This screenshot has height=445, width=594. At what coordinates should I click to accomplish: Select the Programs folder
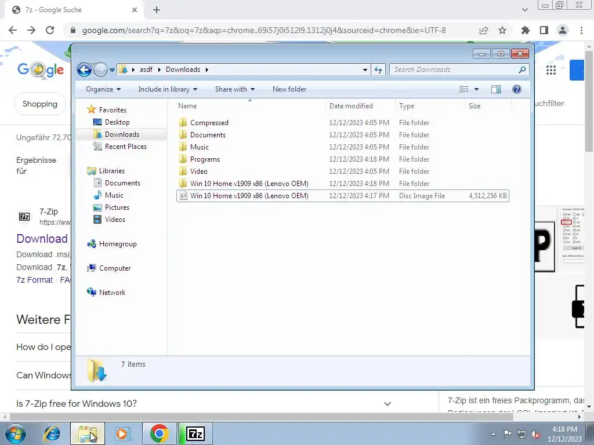(205, 159)
